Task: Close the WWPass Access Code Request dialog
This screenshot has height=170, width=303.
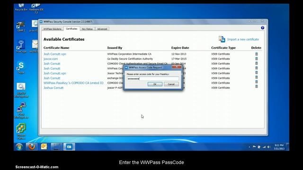Action: click(177, 67)
